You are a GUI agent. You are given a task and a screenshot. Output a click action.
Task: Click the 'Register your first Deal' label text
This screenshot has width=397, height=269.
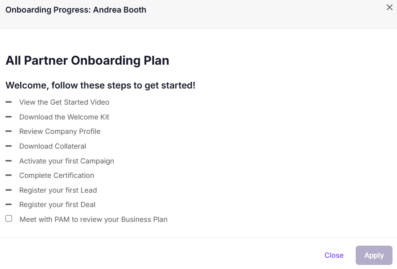[x=57, y=204]
